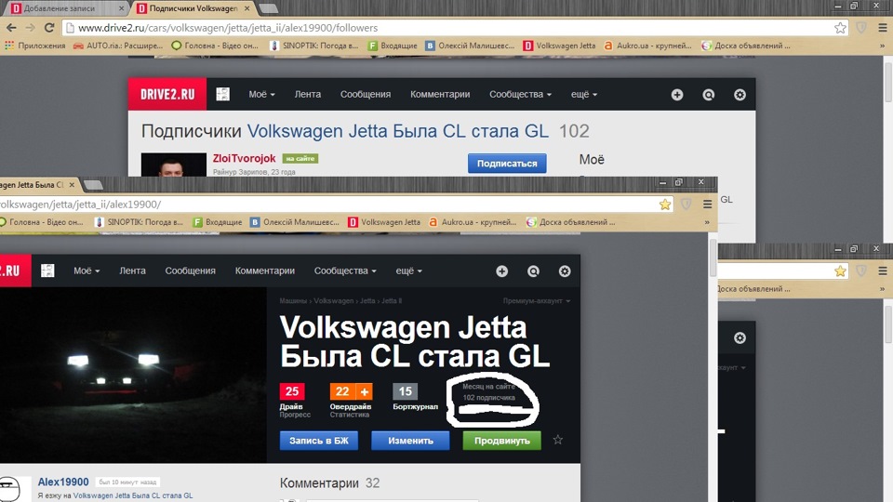
Task: Reload page in the top browser window
Action: [49, 27]
